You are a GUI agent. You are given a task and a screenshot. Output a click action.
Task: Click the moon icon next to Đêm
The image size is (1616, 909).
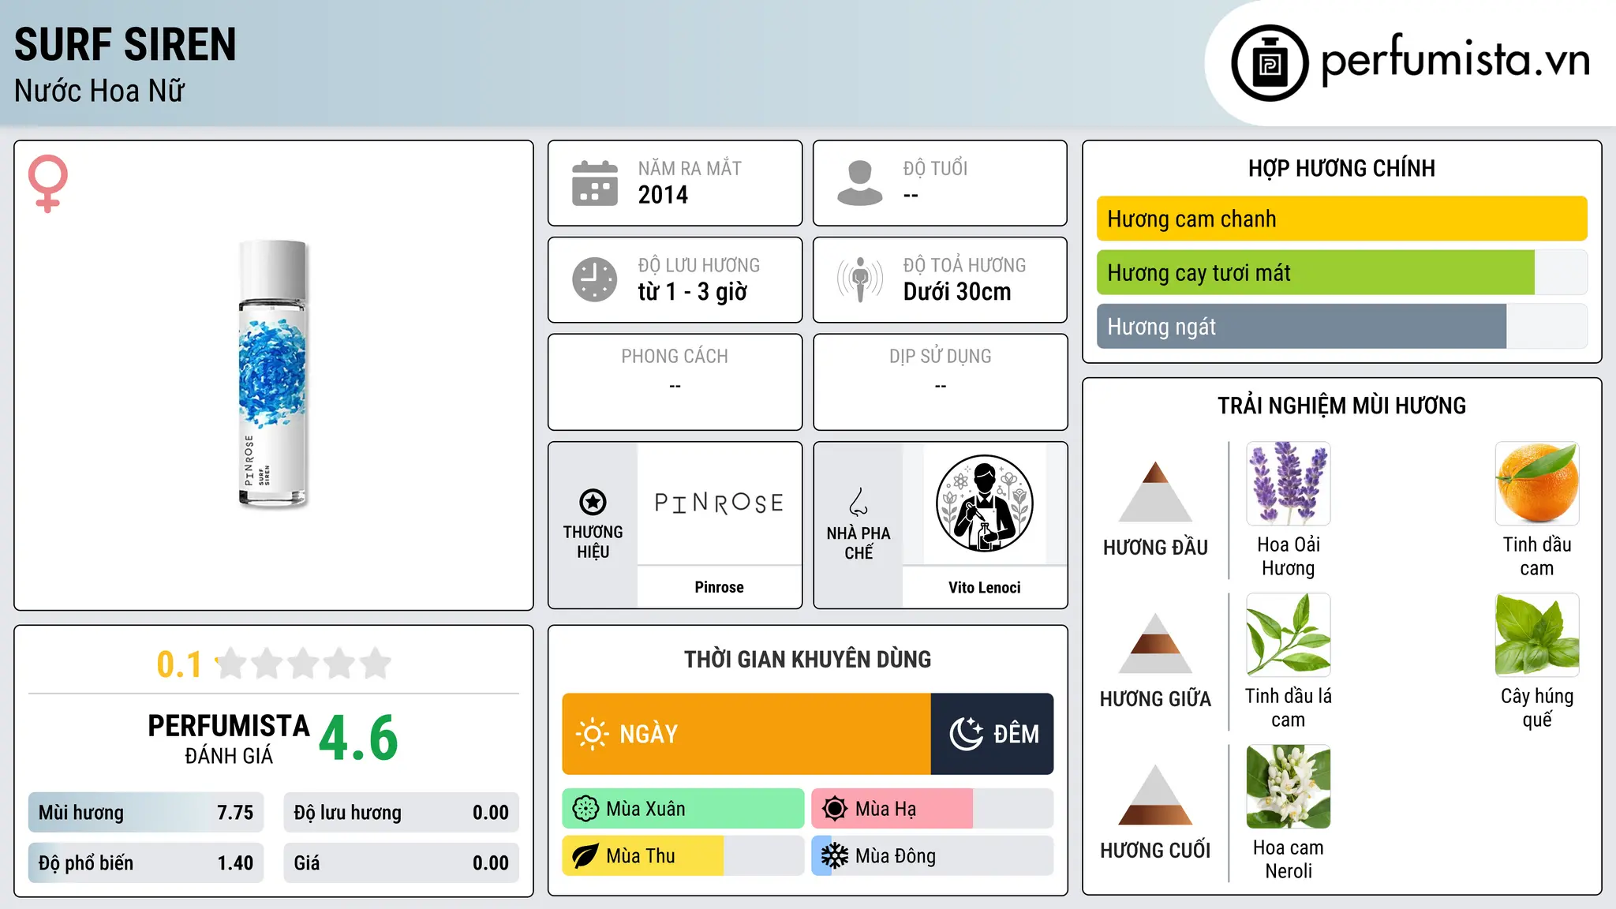966,734
